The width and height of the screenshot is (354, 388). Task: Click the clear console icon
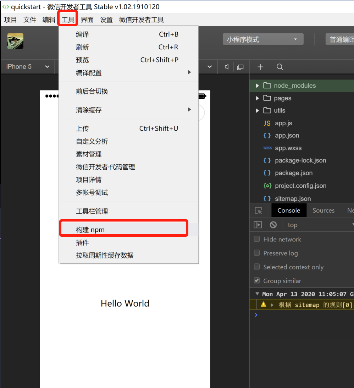tap(273, 225)
